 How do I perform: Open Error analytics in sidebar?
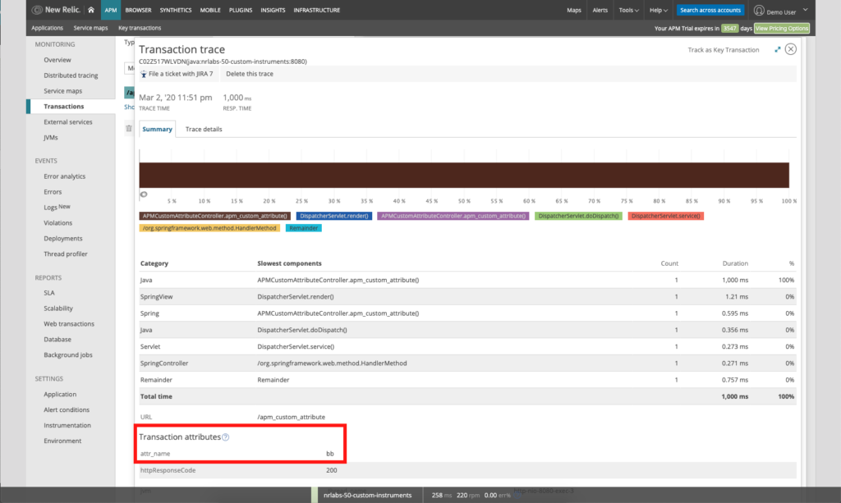pyautogui.click(x=64, y=176)
